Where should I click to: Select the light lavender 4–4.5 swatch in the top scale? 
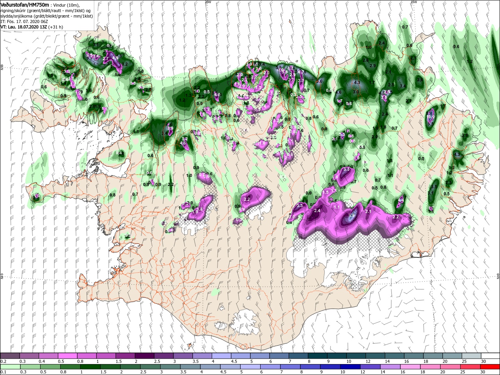pyautogui.click(x=221, y=356)
